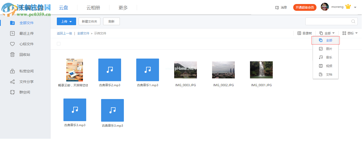
Task: Click the 私密空间 lock icon
Action: (x=12, y=71)
